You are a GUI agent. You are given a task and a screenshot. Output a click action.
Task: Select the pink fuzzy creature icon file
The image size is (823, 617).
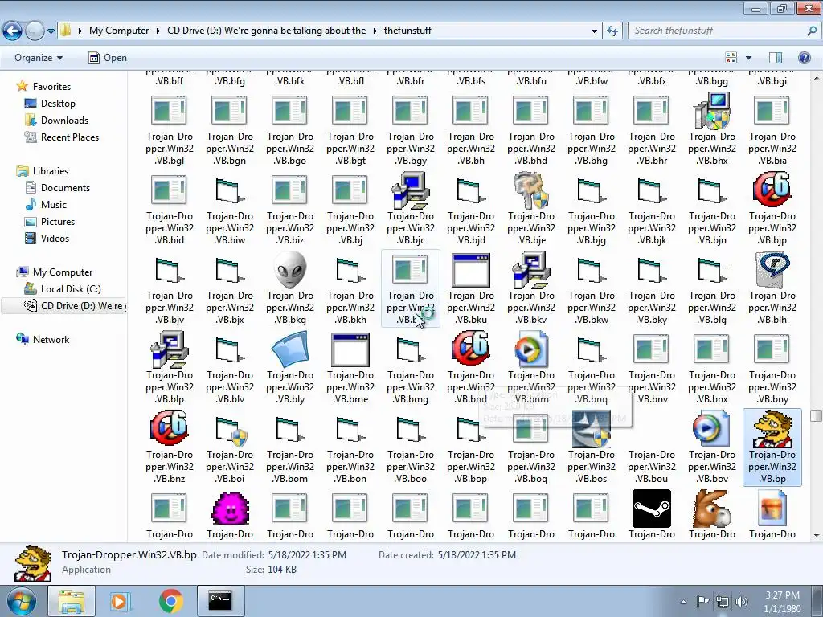229,509
